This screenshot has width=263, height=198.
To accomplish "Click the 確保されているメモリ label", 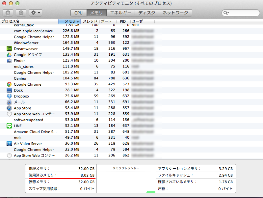I will click(x=177, y=182).
